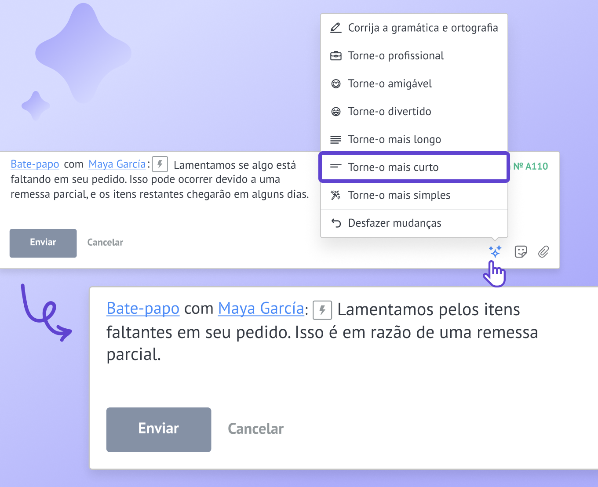This screenshot has width=598, height=487.
Task: Click the AI sparkle assistant icon
Action: (x=495, y=251)
